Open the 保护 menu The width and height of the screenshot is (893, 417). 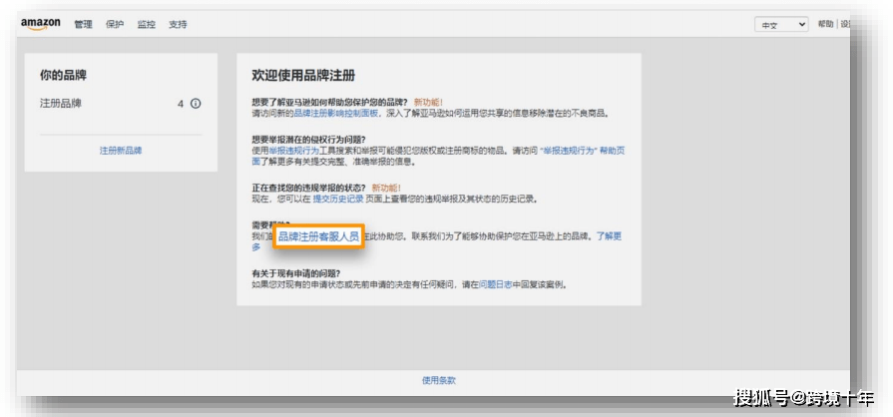[x=115, y=25]
